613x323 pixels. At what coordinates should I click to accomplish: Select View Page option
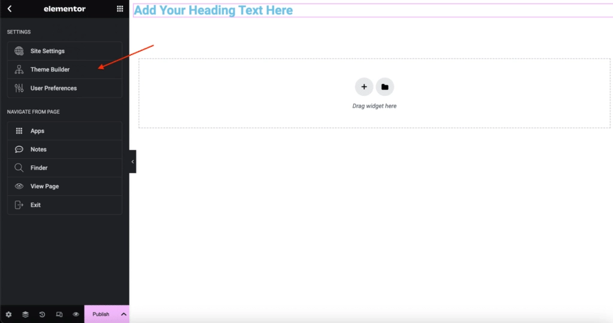click(65, 186)
